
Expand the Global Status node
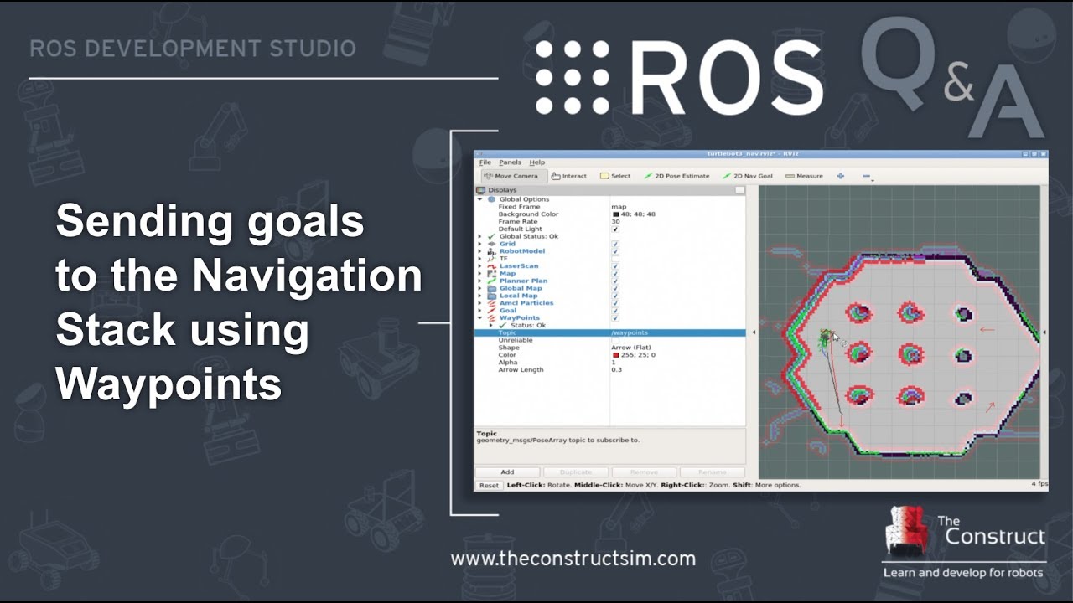click(x=480, y=236)
